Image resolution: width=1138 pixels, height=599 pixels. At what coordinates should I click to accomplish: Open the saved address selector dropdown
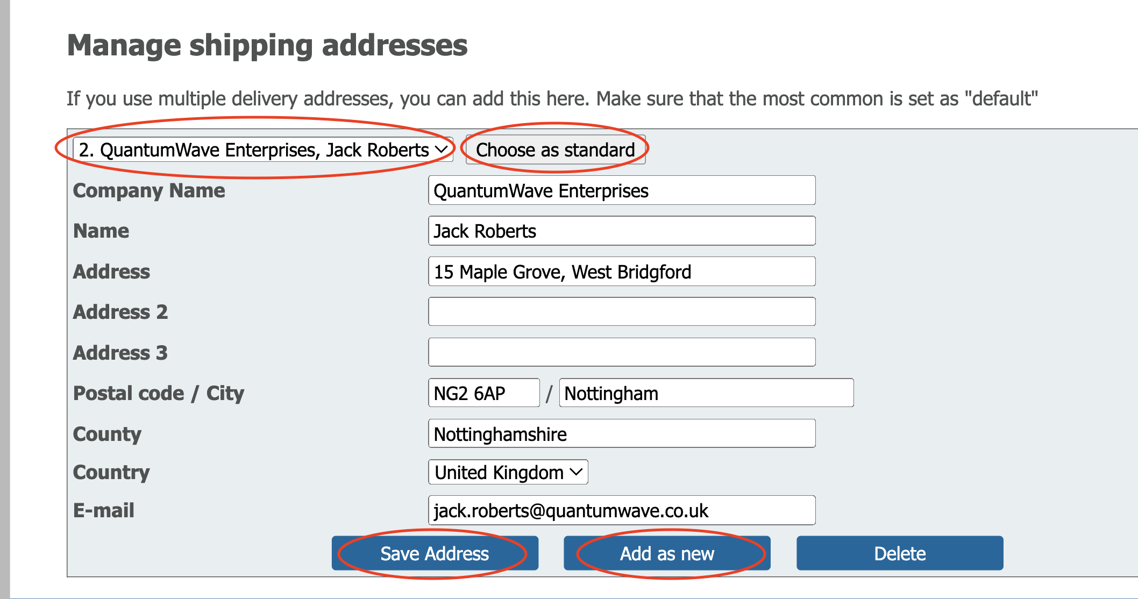[x=263, y=149]
